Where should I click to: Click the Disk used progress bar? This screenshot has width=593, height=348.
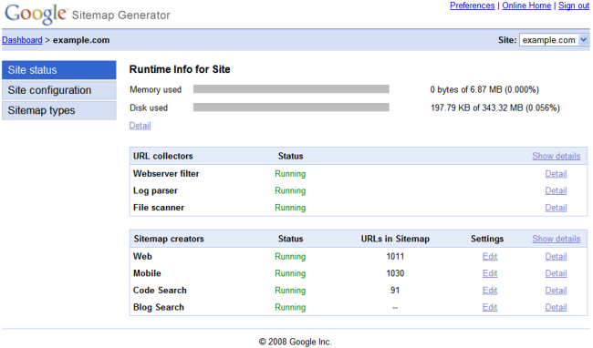click(291, 107)
